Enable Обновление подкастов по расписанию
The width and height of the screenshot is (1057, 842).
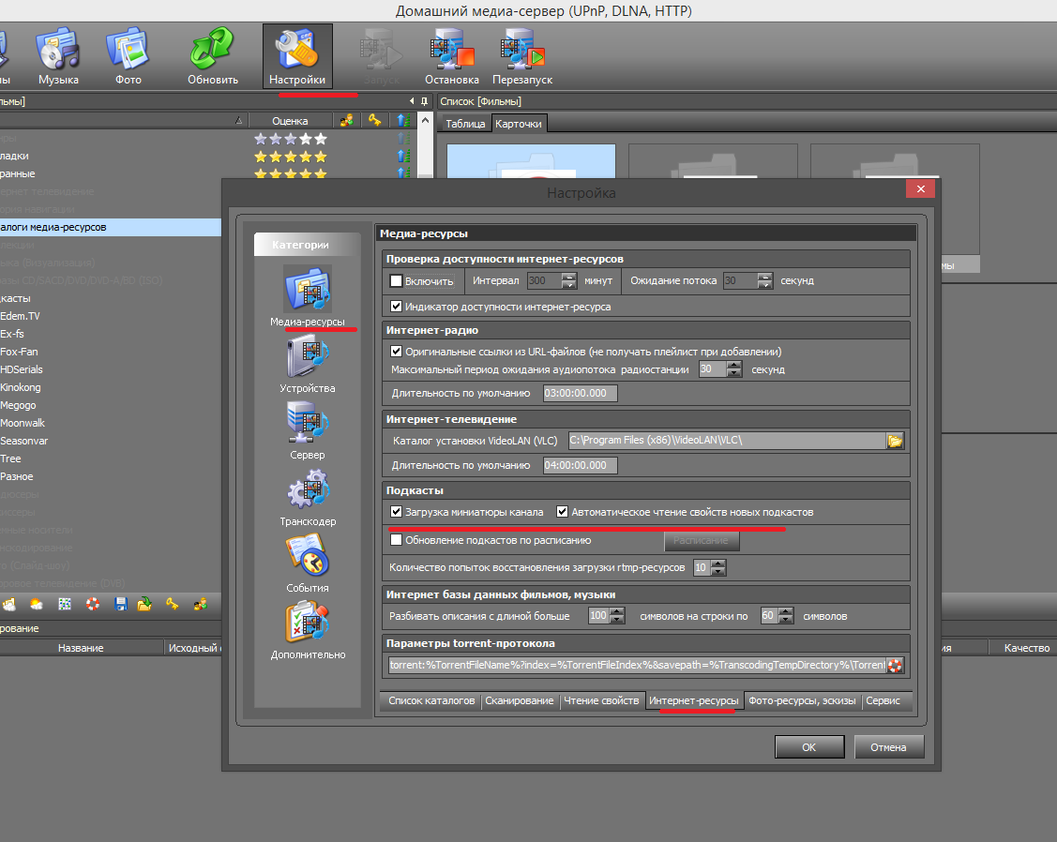click(396, 540)
